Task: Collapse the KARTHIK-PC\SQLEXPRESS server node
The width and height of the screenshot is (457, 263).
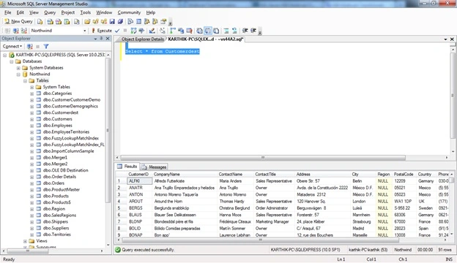Action: click(x=4, y=55)
